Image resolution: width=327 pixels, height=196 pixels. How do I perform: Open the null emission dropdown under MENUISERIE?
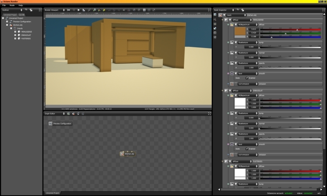(x=248, y=84)
